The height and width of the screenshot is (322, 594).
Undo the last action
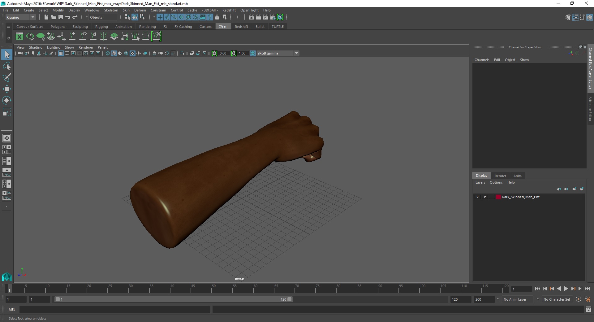pyautogui.click(x=68, y=17)
